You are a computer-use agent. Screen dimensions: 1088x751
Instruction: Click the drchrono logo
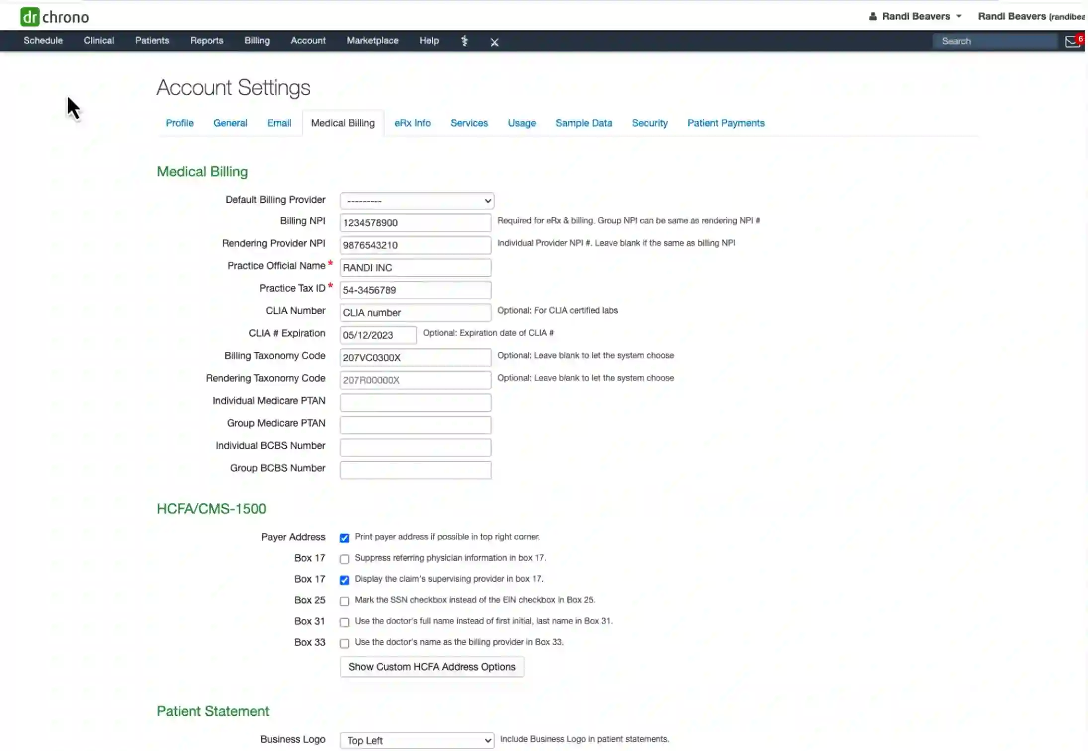55,15
